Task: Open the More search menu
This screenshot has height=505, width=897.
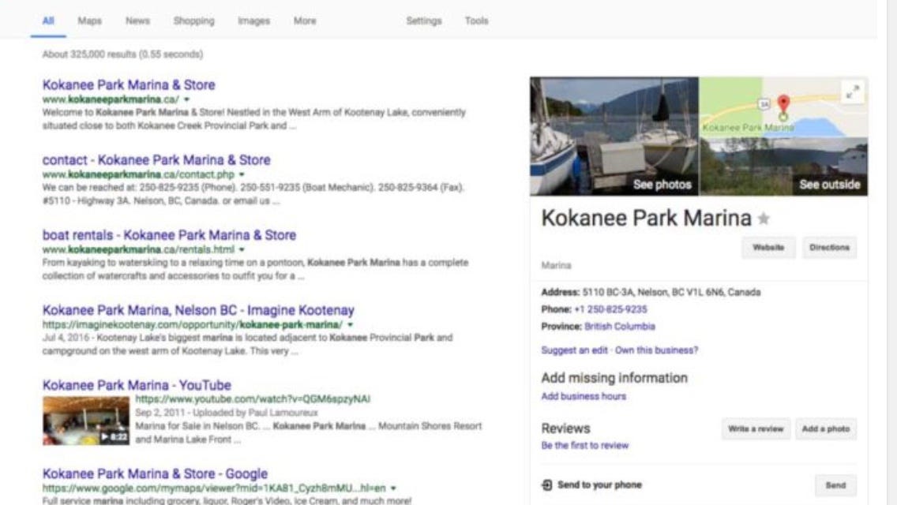Action: coord(305,21)
